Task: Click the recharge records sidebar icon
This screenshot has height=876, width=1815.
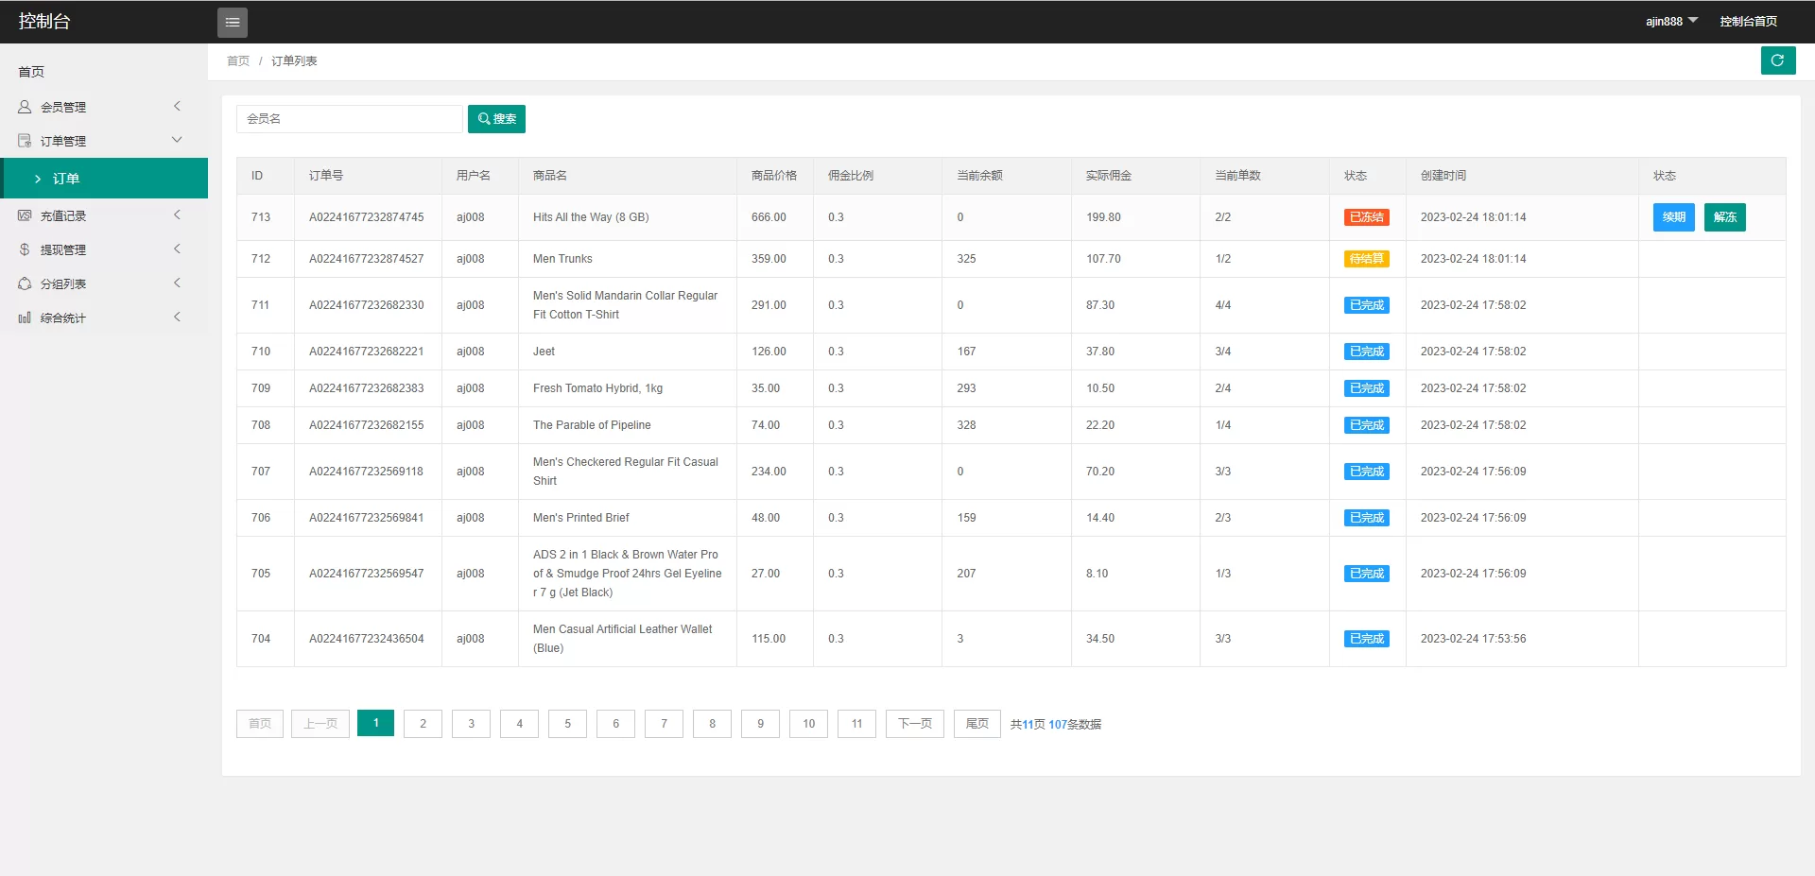Action: pos(25,215)
